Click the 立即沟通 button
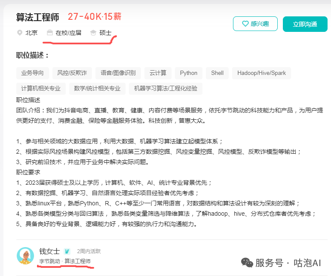This screenshot has width=331, height=276. click(x=305, y=24)
